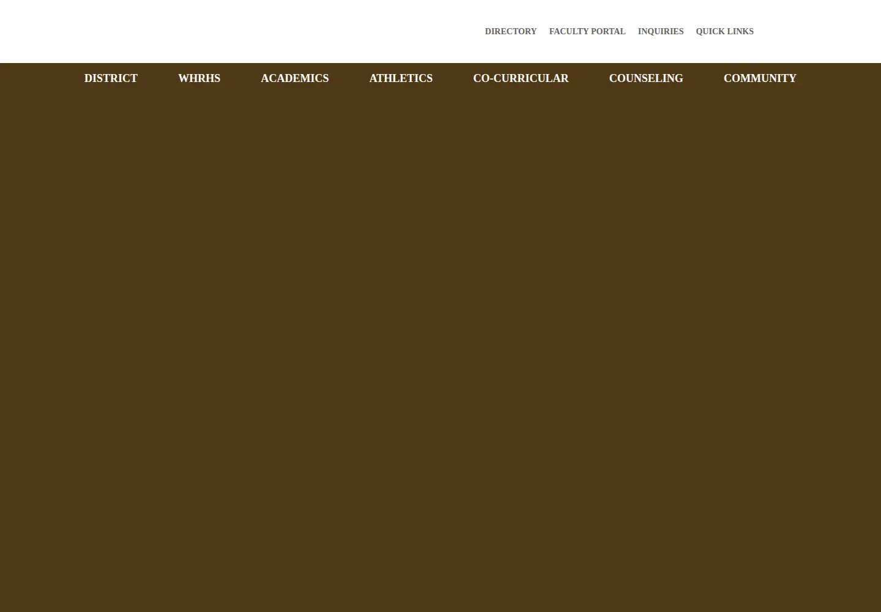Open the Inquiries link

click(660, 31)
